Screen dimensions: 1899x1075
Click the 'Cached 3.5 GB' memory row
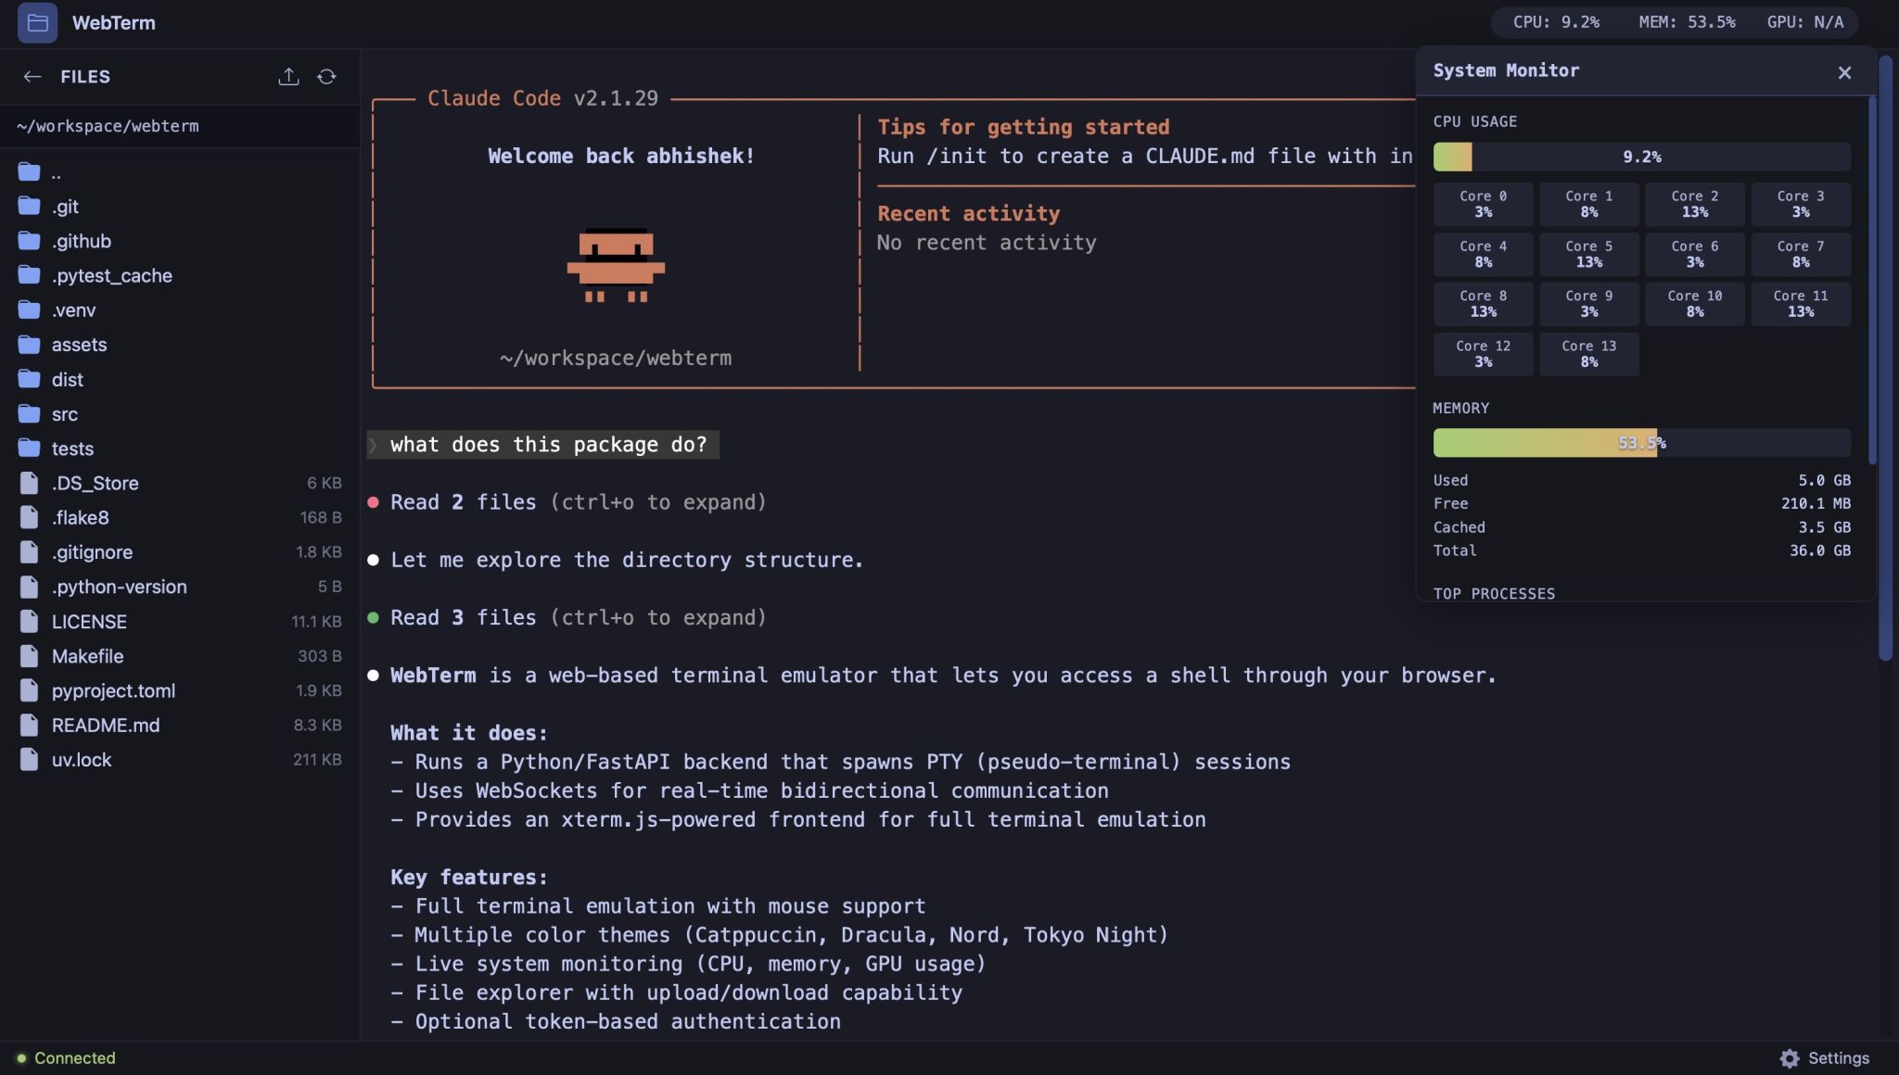[1641, 527]
